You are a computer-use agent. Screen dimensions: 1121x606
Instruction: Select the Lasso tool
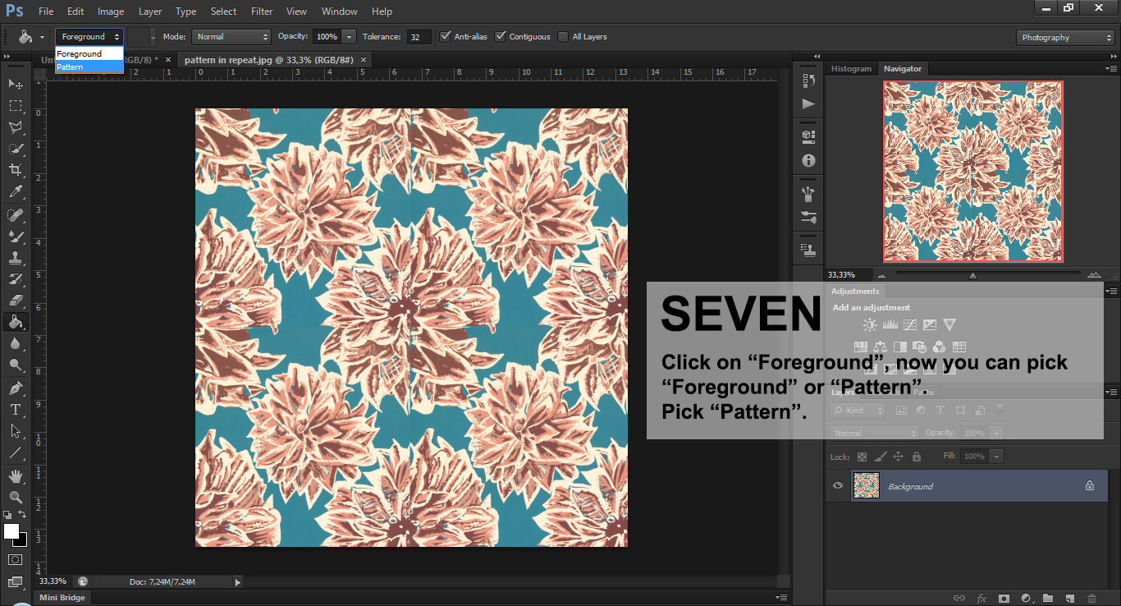pyautogui.click(x=16, y=127)
